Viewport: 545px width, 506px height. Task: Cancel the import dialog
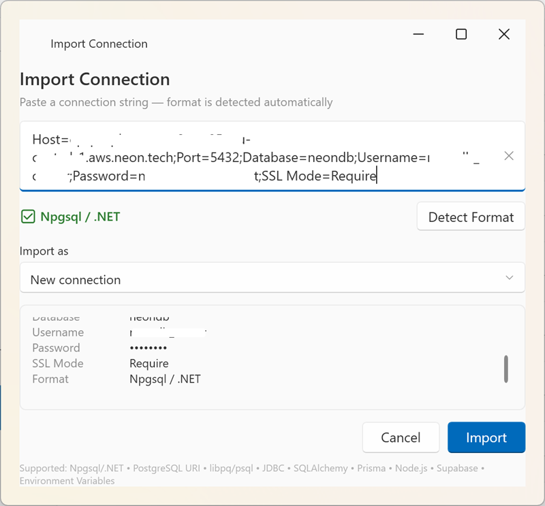point(401,437)
